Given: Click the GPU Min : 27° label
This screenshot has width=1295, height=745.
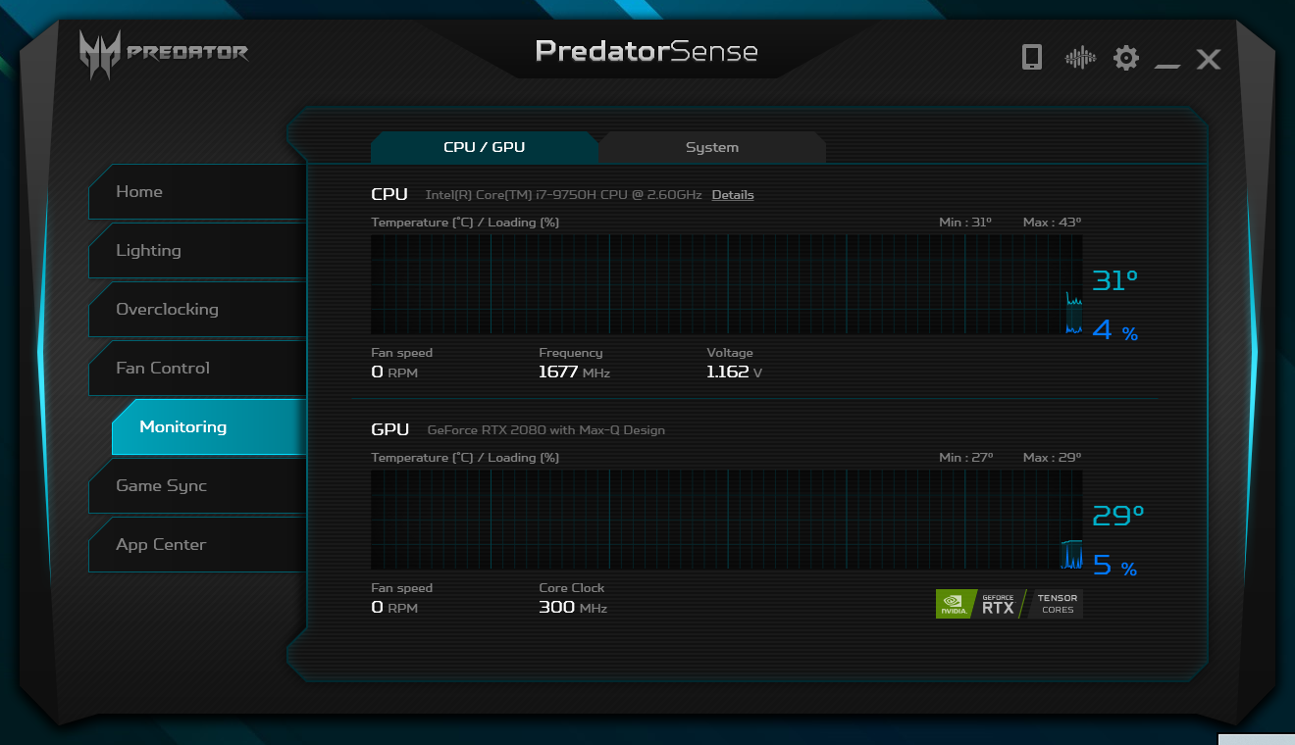Looking at the screenshot, I should tap(966, 458).
